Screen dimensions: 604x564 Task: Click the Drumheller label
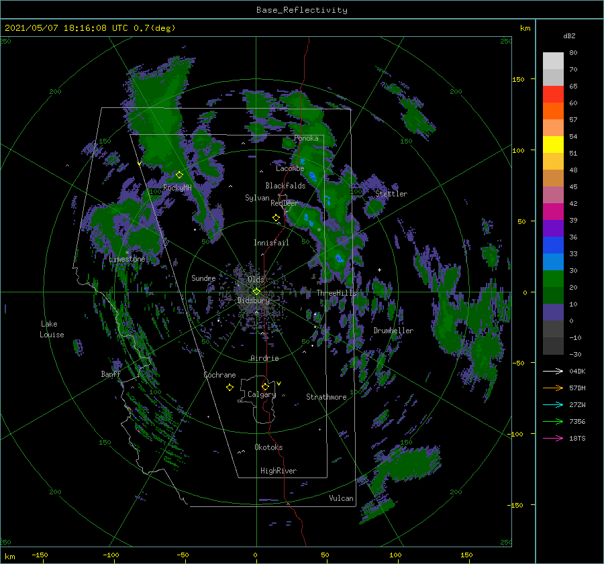coord(393,331)
